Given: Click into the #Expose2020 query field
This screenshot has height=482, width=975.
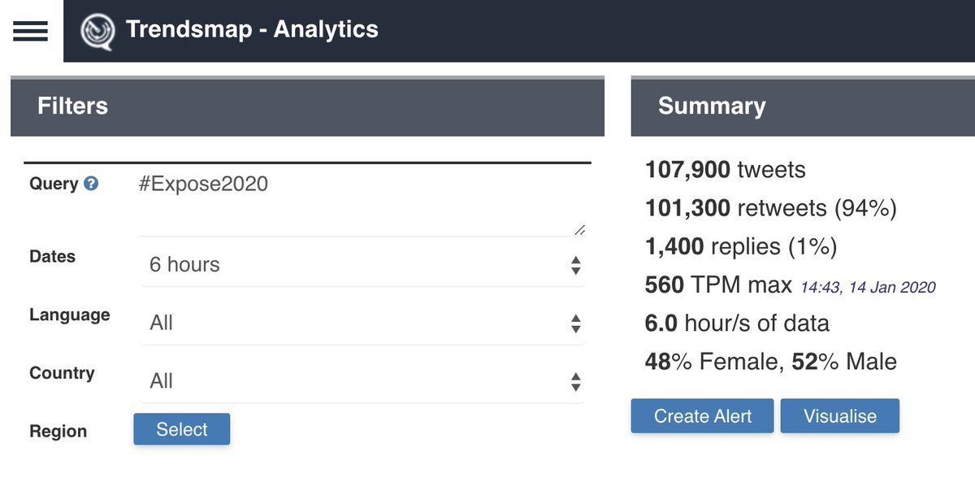Looking at the screenshot, I should pos(362,201).
